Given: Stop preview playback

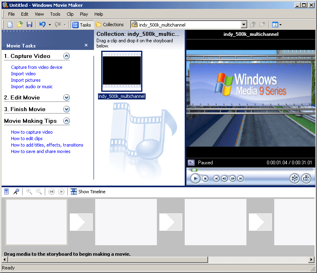Looking at the screenshot, I should pyautogui.click(x=205, y=178).
